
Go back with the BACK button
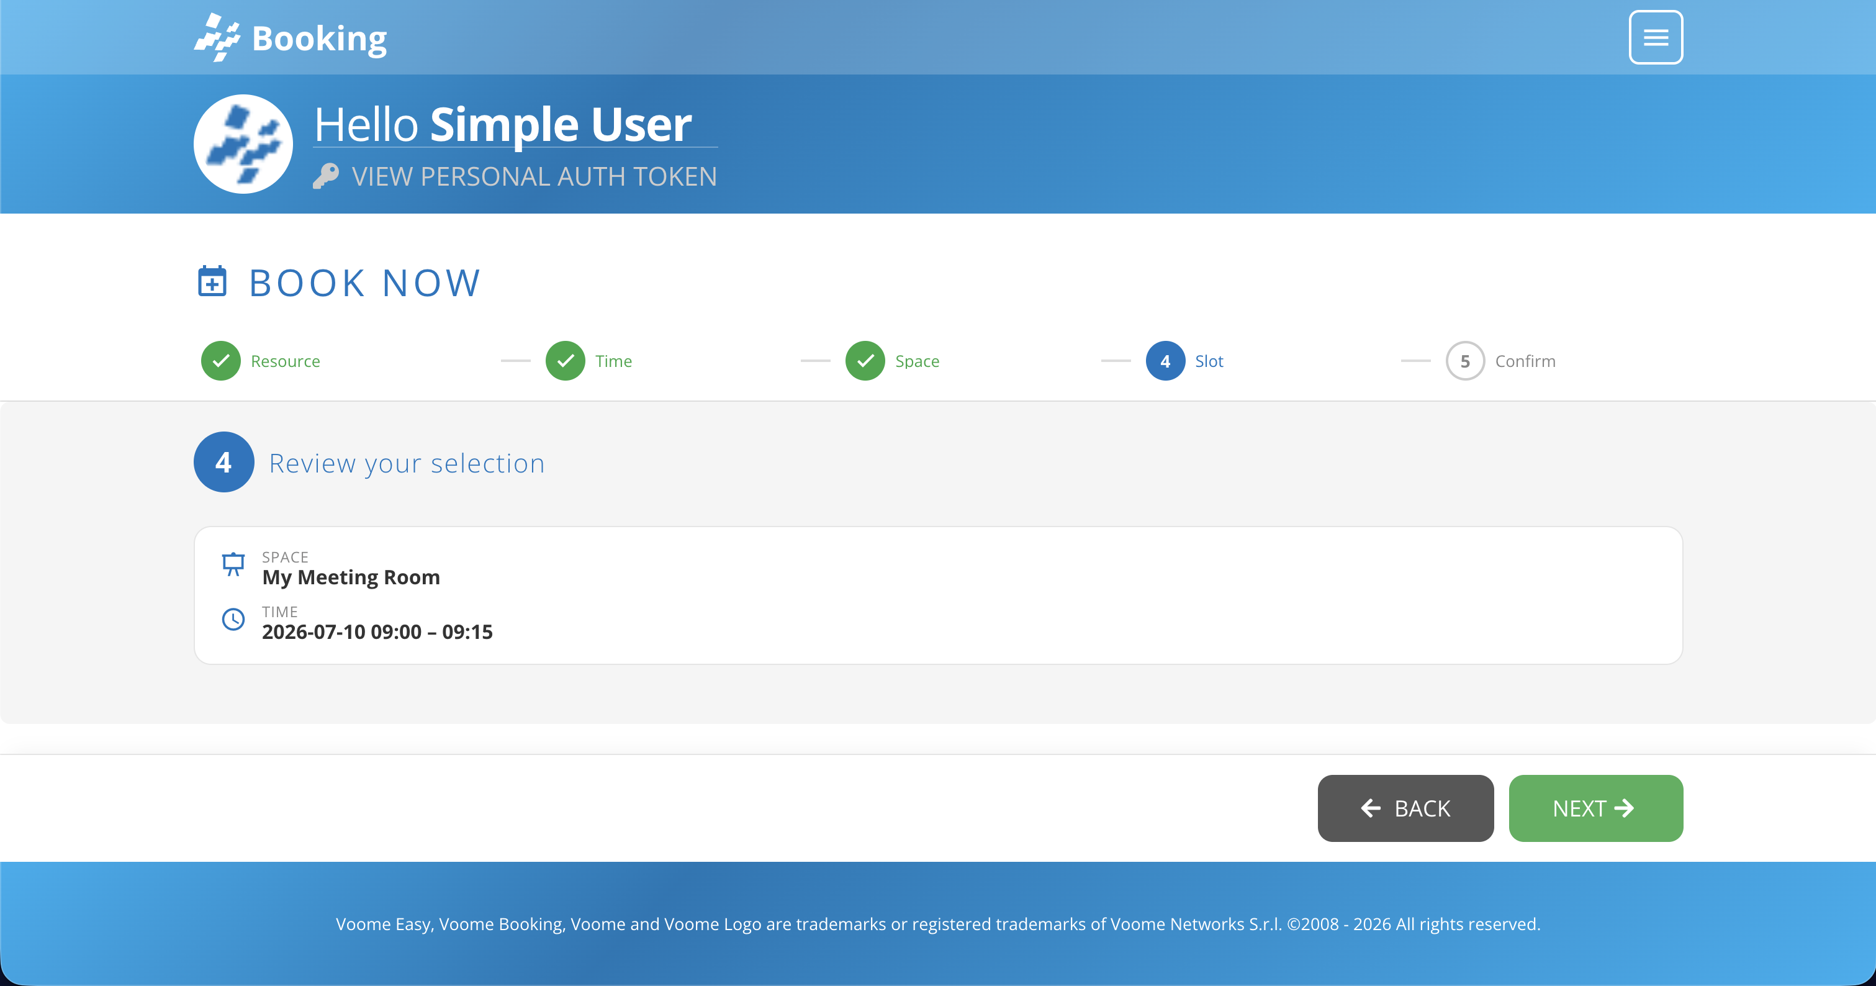[x=1405, y=808]
